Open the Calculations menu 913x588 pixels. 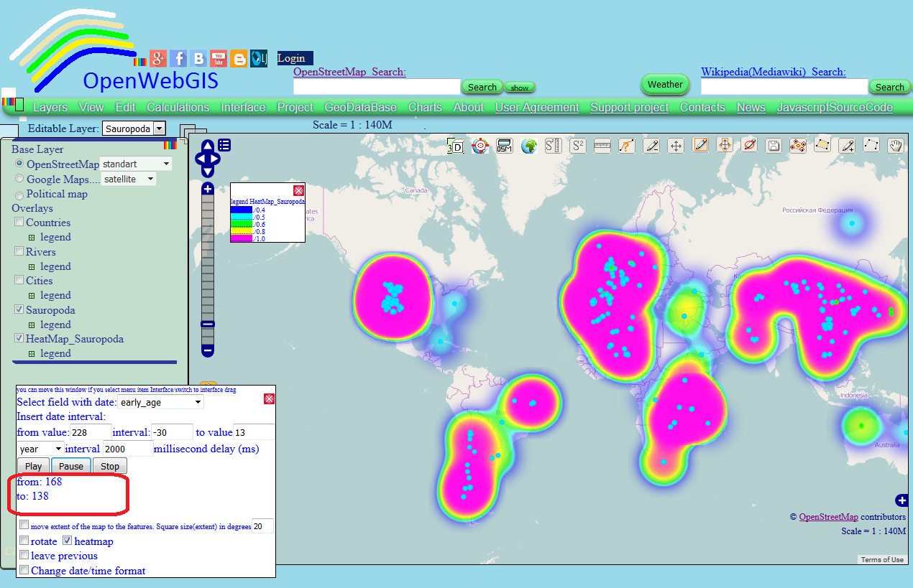pos(178,107)
